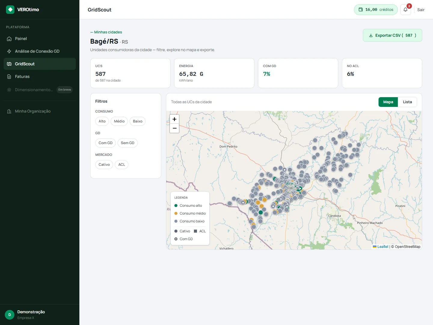
Task: Export CSV of 587 units
Action: 392,35
